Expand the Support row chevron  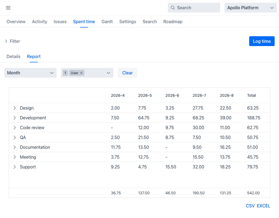click(15, 167)
